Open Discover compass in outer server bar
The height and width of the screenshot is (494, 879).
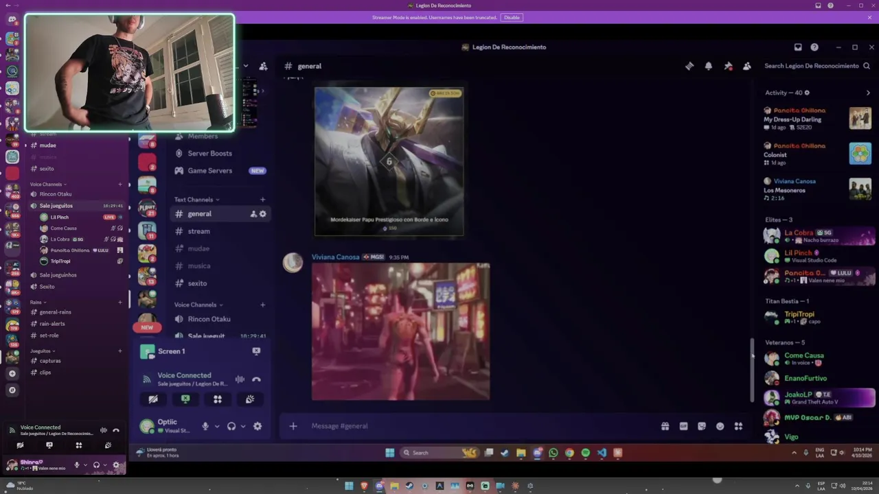pyautogui.click(x=12, y=390)
